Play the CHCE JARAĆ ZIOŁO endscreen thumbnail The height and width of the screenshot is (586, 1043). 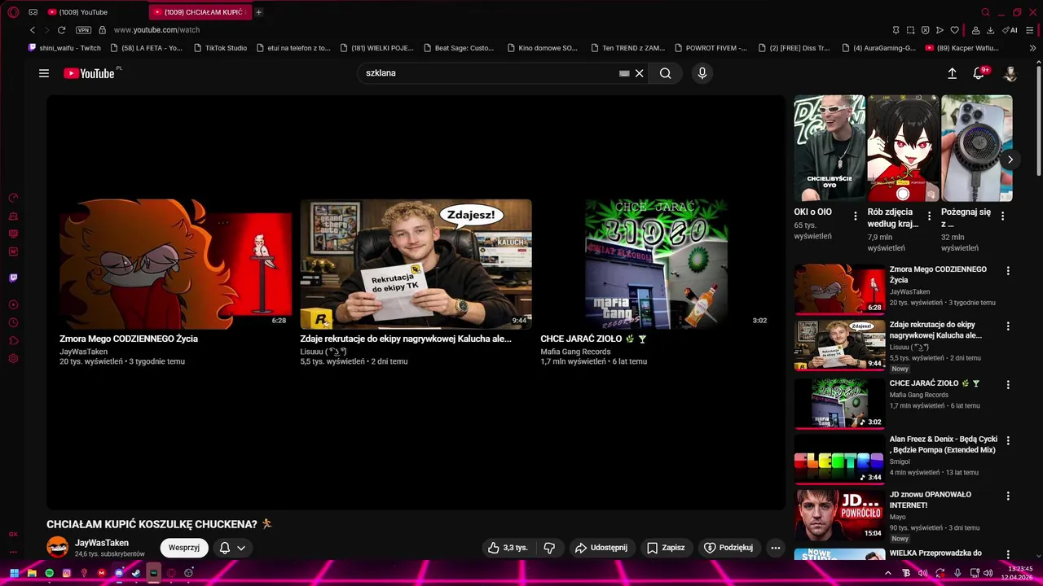pyautogui.click(x=656, y=265)
